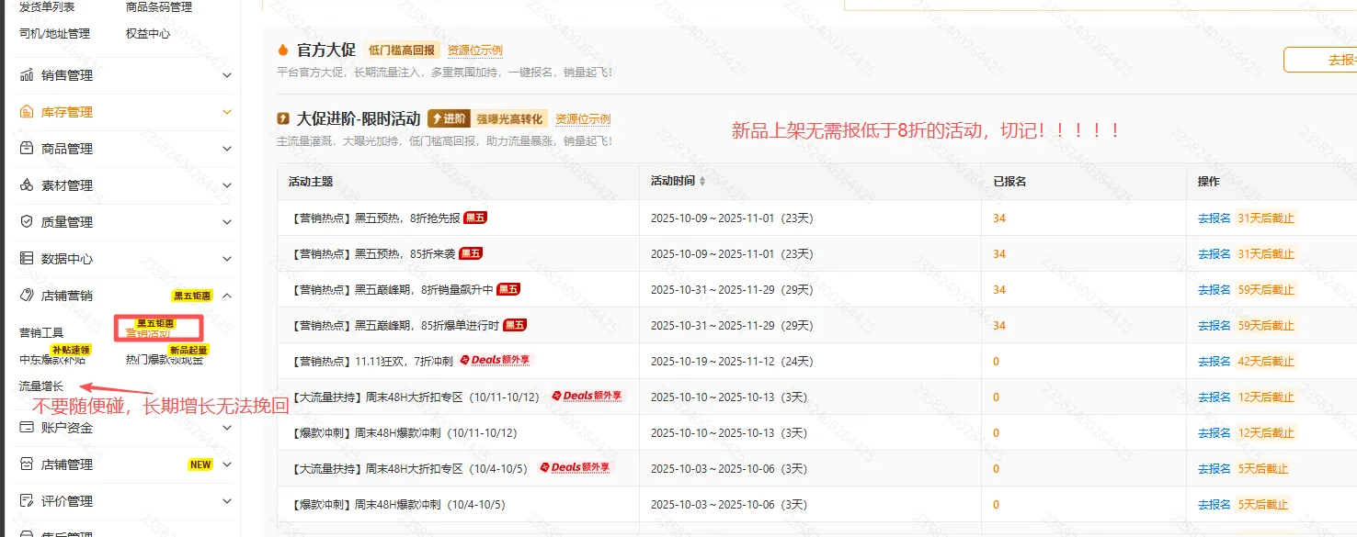Open 流量增长 in the sidebar

(41, 386)
